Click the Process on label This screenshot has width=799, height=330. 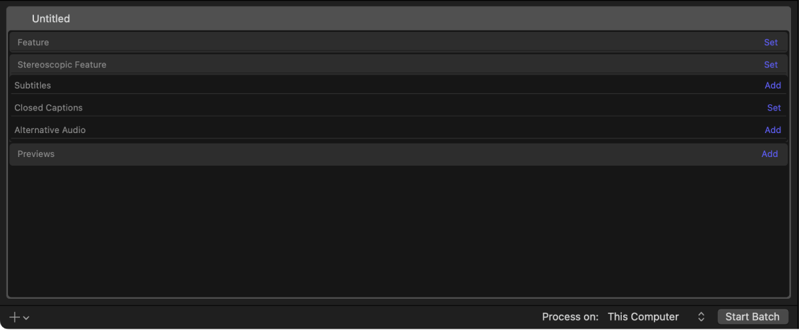click(570, 317)
